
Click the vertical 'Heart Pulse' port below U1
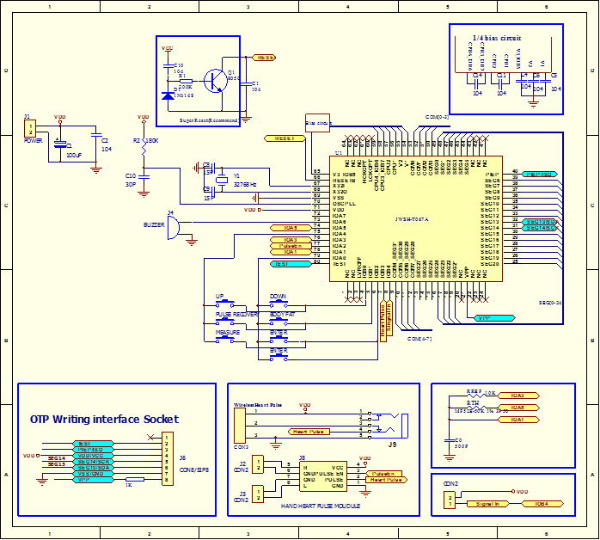pos(383,321)
